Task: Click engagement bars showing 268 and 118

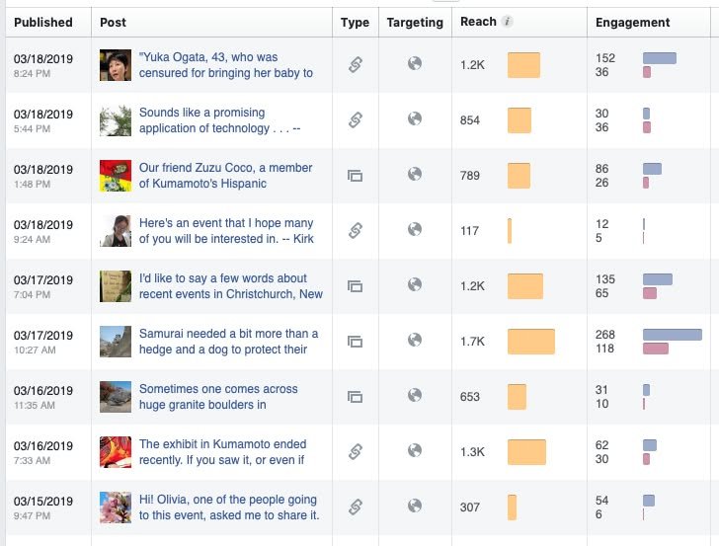Action: coord(672,342)
